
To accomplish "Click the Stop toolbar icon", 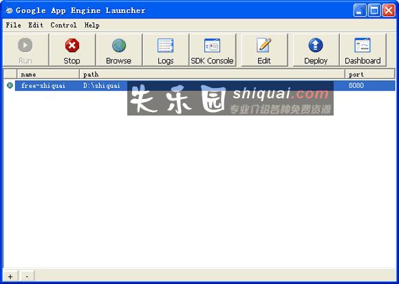I will coord(72,46).
